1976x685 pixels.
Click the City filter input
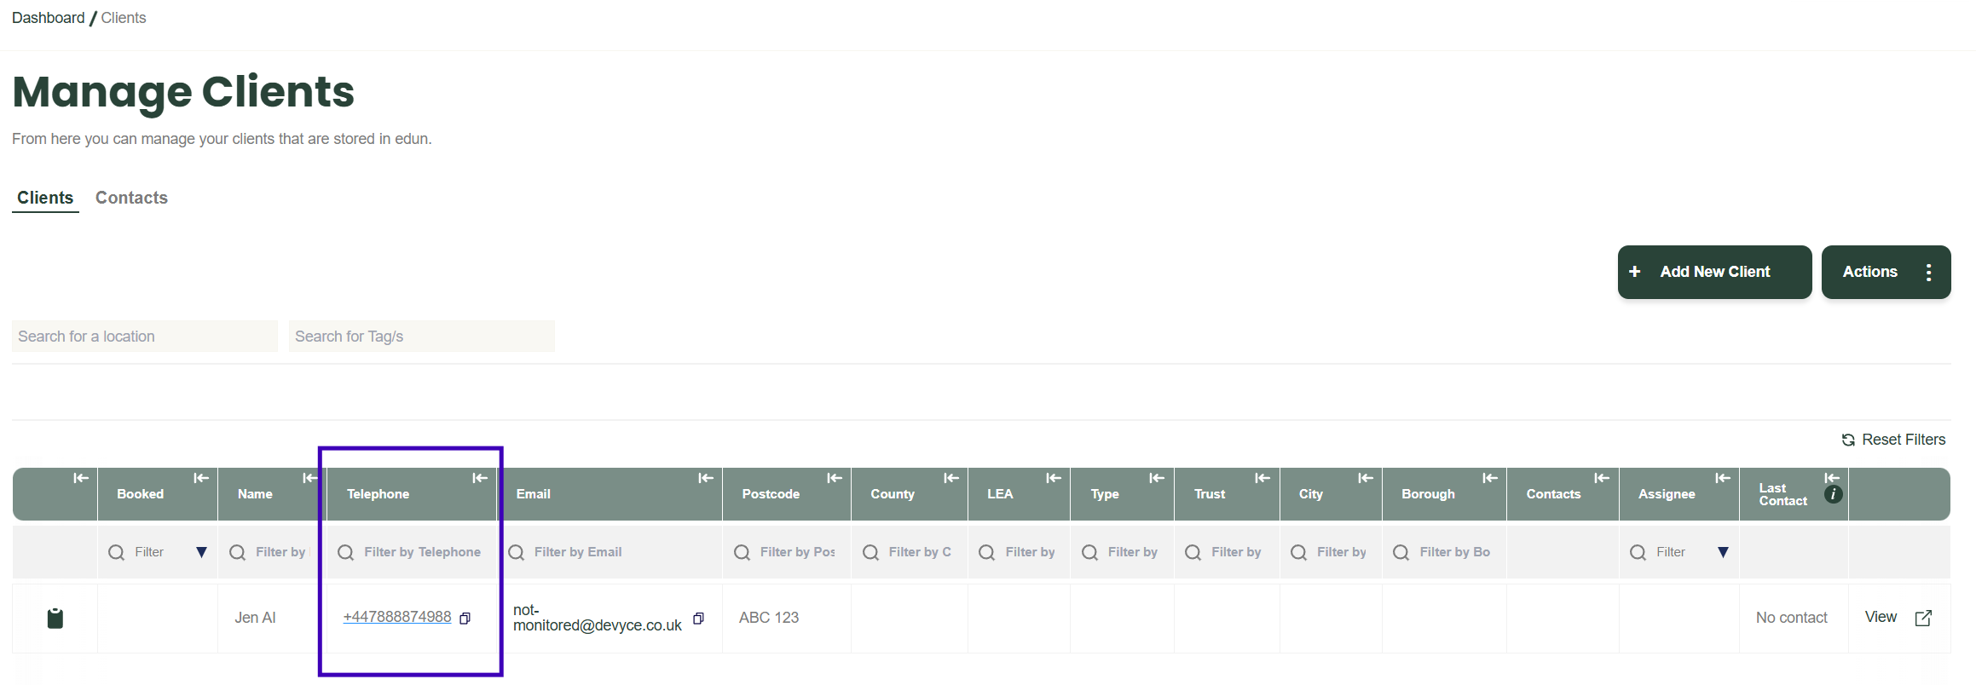pos(1342,552)
